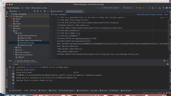Image resolution: width=171 pixels, height=96 pixels.
Task: Open AppFrameworkInfo.plist file
Action: click(x=28, y=35)
